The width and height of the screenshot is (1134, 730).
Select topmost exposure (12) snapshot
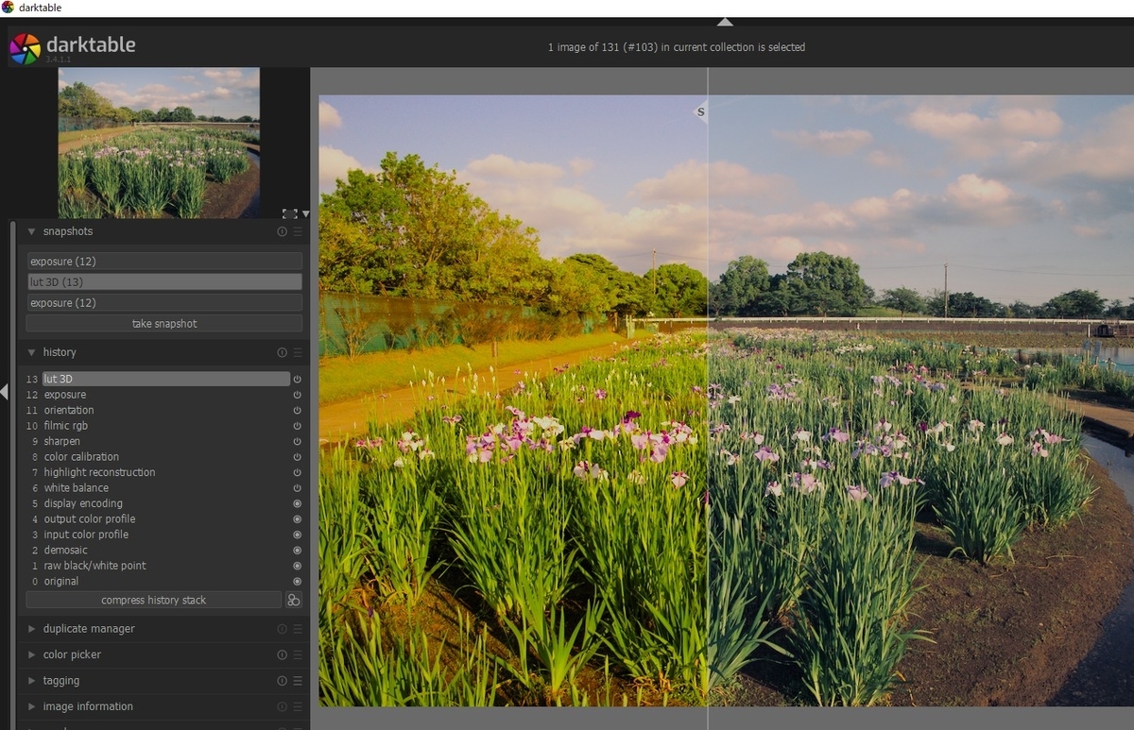click(164, 261)
